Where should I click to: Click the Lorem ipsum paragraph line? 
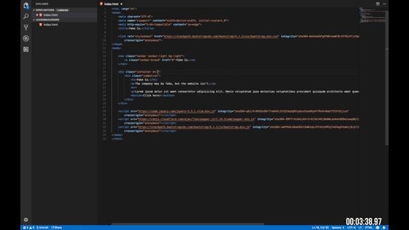(x=245, y=91)
